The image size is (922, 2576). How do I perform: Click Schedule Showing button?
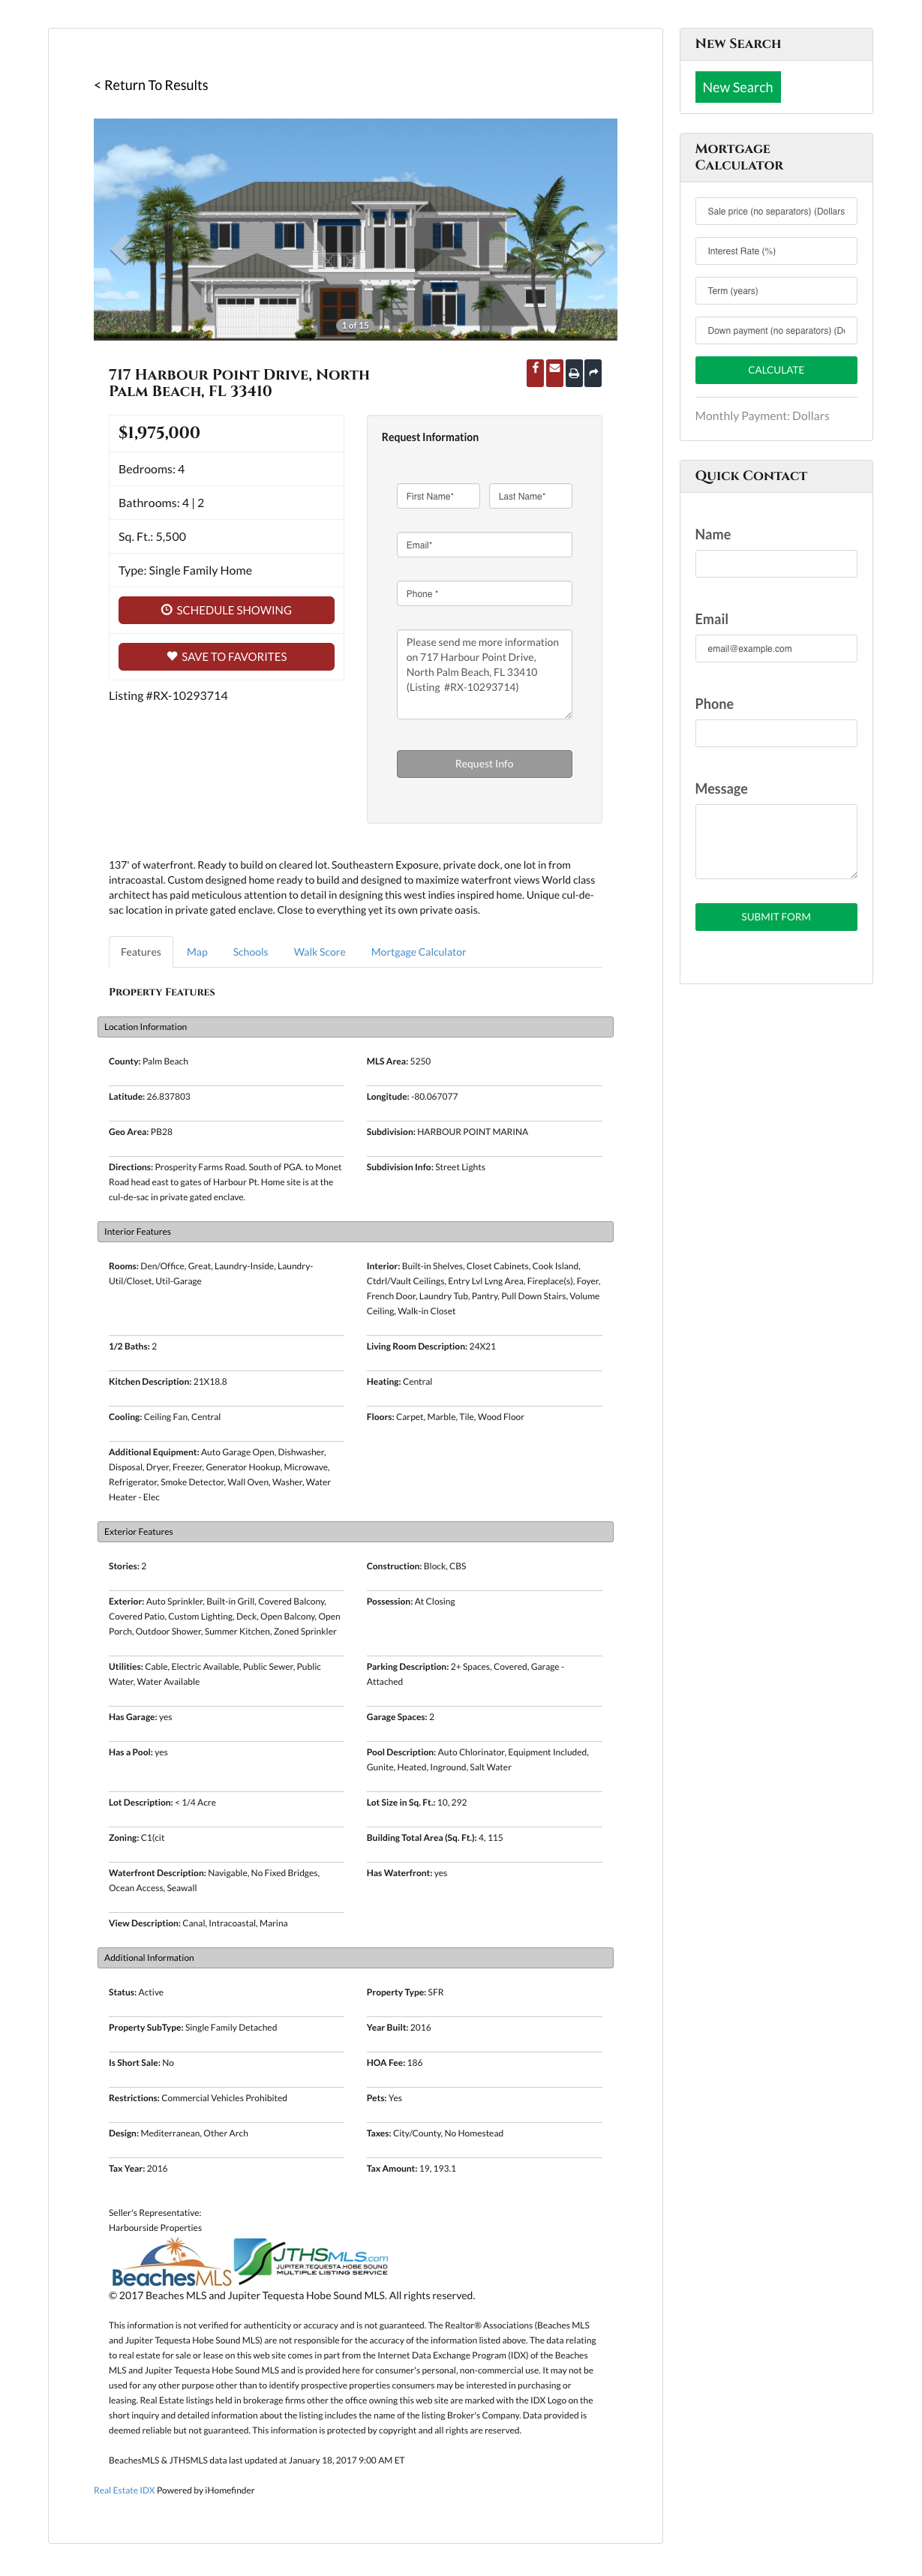pos(226,610)
